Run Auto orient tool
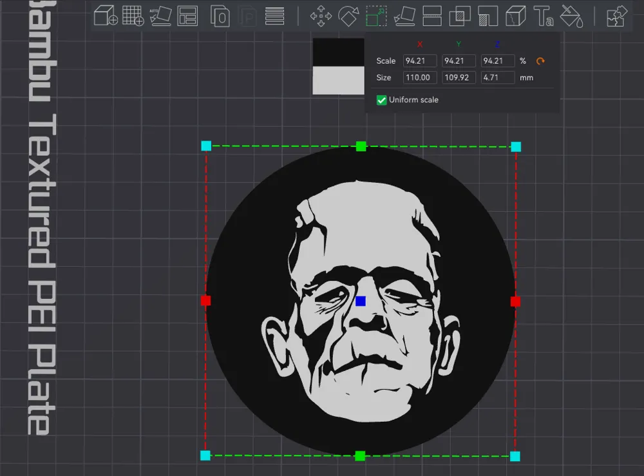644x476 pixels. click(160, 15)
